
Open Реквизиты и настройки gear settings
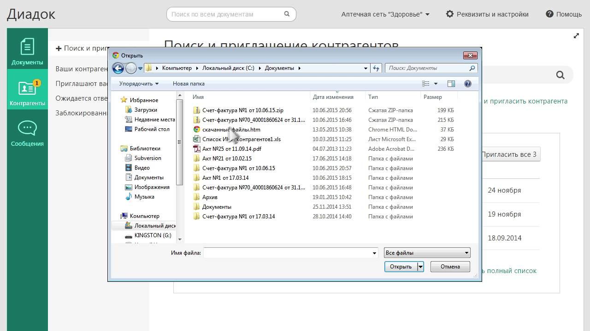click(487, 14)
